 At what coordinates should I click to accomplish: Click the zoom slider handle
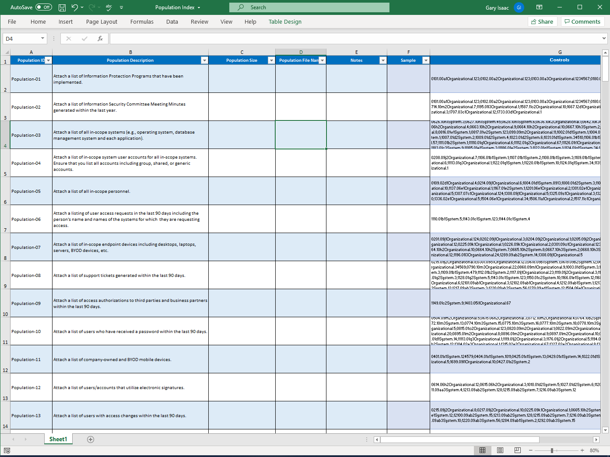point(552,450)
